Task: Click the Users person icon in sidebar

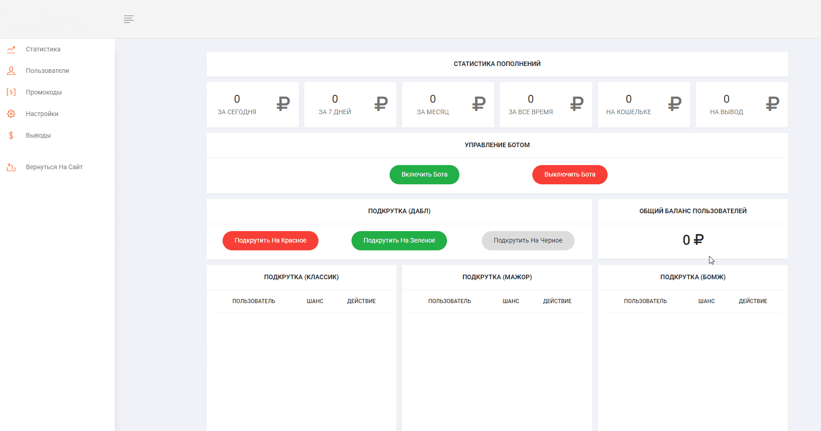Action: (x=11, y=71)
